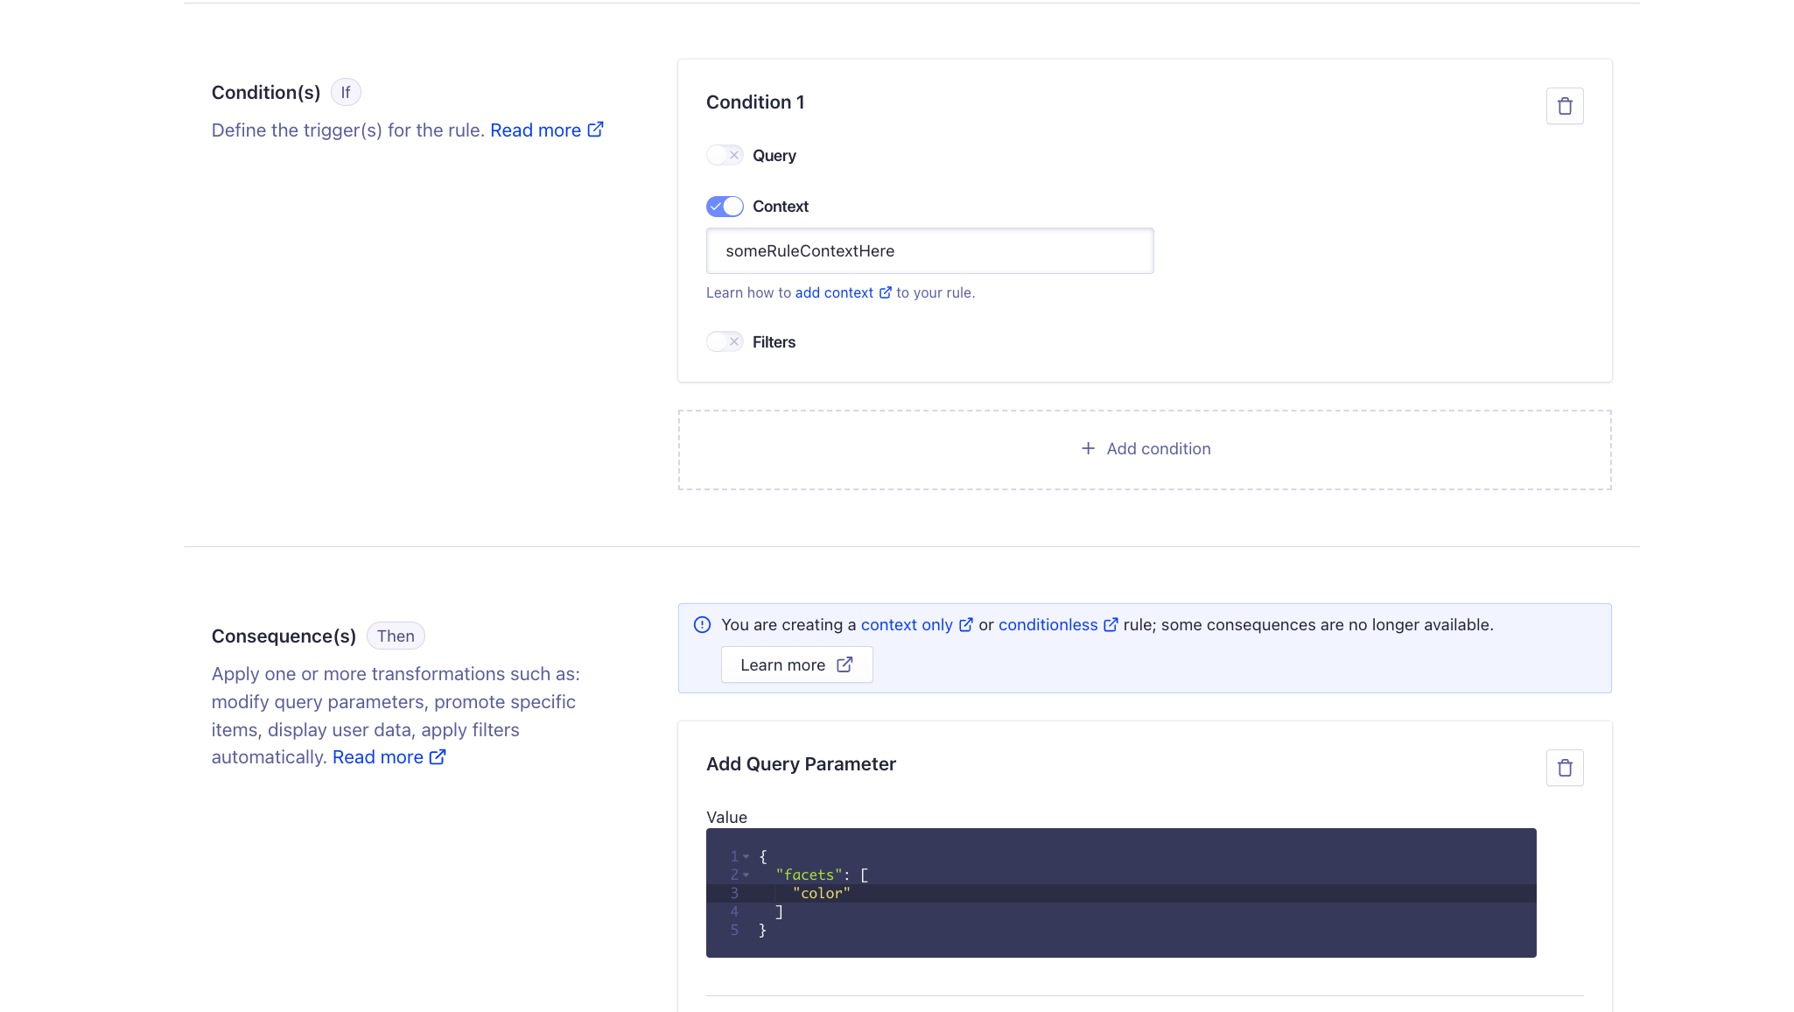This screenshot has height=1012, width=1794.
Task: Click the If badge next to Condition(s)
Action: (x=346, y=92)
